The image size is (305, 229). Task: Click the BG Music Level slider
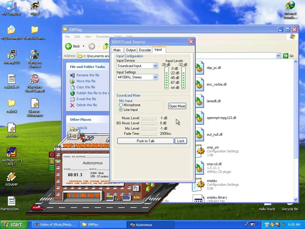click(x=149, y=123)
